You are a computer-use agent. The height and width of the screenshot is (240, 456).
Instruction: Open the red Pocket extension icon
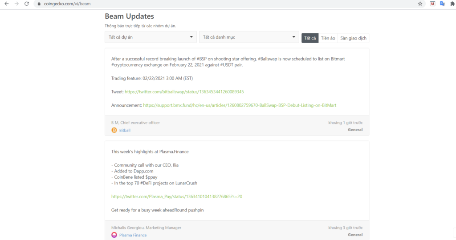pyautogui.click(x=432, y=4)
